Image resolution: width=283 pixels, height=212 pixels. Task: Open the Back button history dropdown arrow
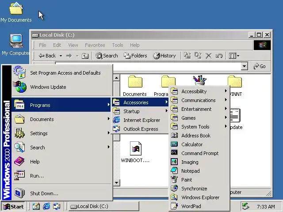(61, 56)
